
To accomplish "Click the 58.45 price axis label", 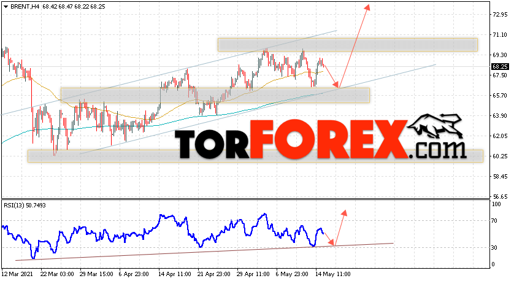I will pyautogui.click(x=501, y=177).
